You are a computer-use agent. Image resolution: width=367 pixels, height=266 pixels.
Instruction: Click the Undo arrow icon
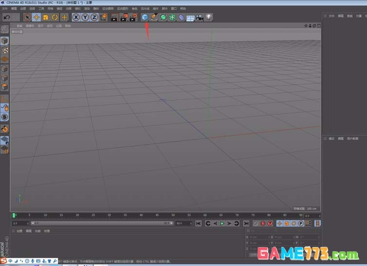[6, 17]
